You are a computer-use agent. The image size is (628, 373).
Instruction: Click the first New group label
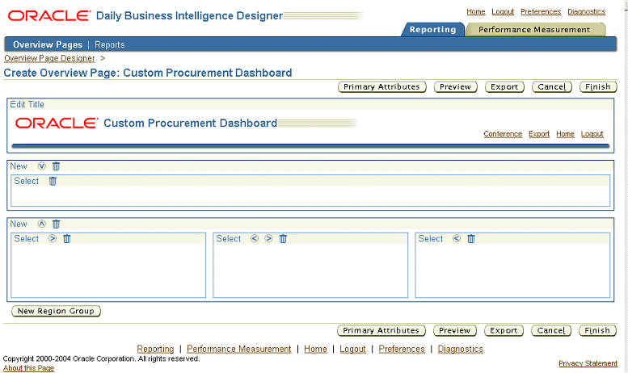(x=19, y=166)
